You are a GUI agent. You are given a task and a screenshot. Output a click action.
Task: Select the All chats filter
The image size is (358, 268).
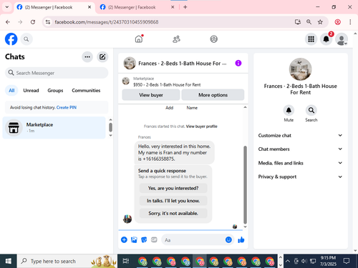click(11, 91)
